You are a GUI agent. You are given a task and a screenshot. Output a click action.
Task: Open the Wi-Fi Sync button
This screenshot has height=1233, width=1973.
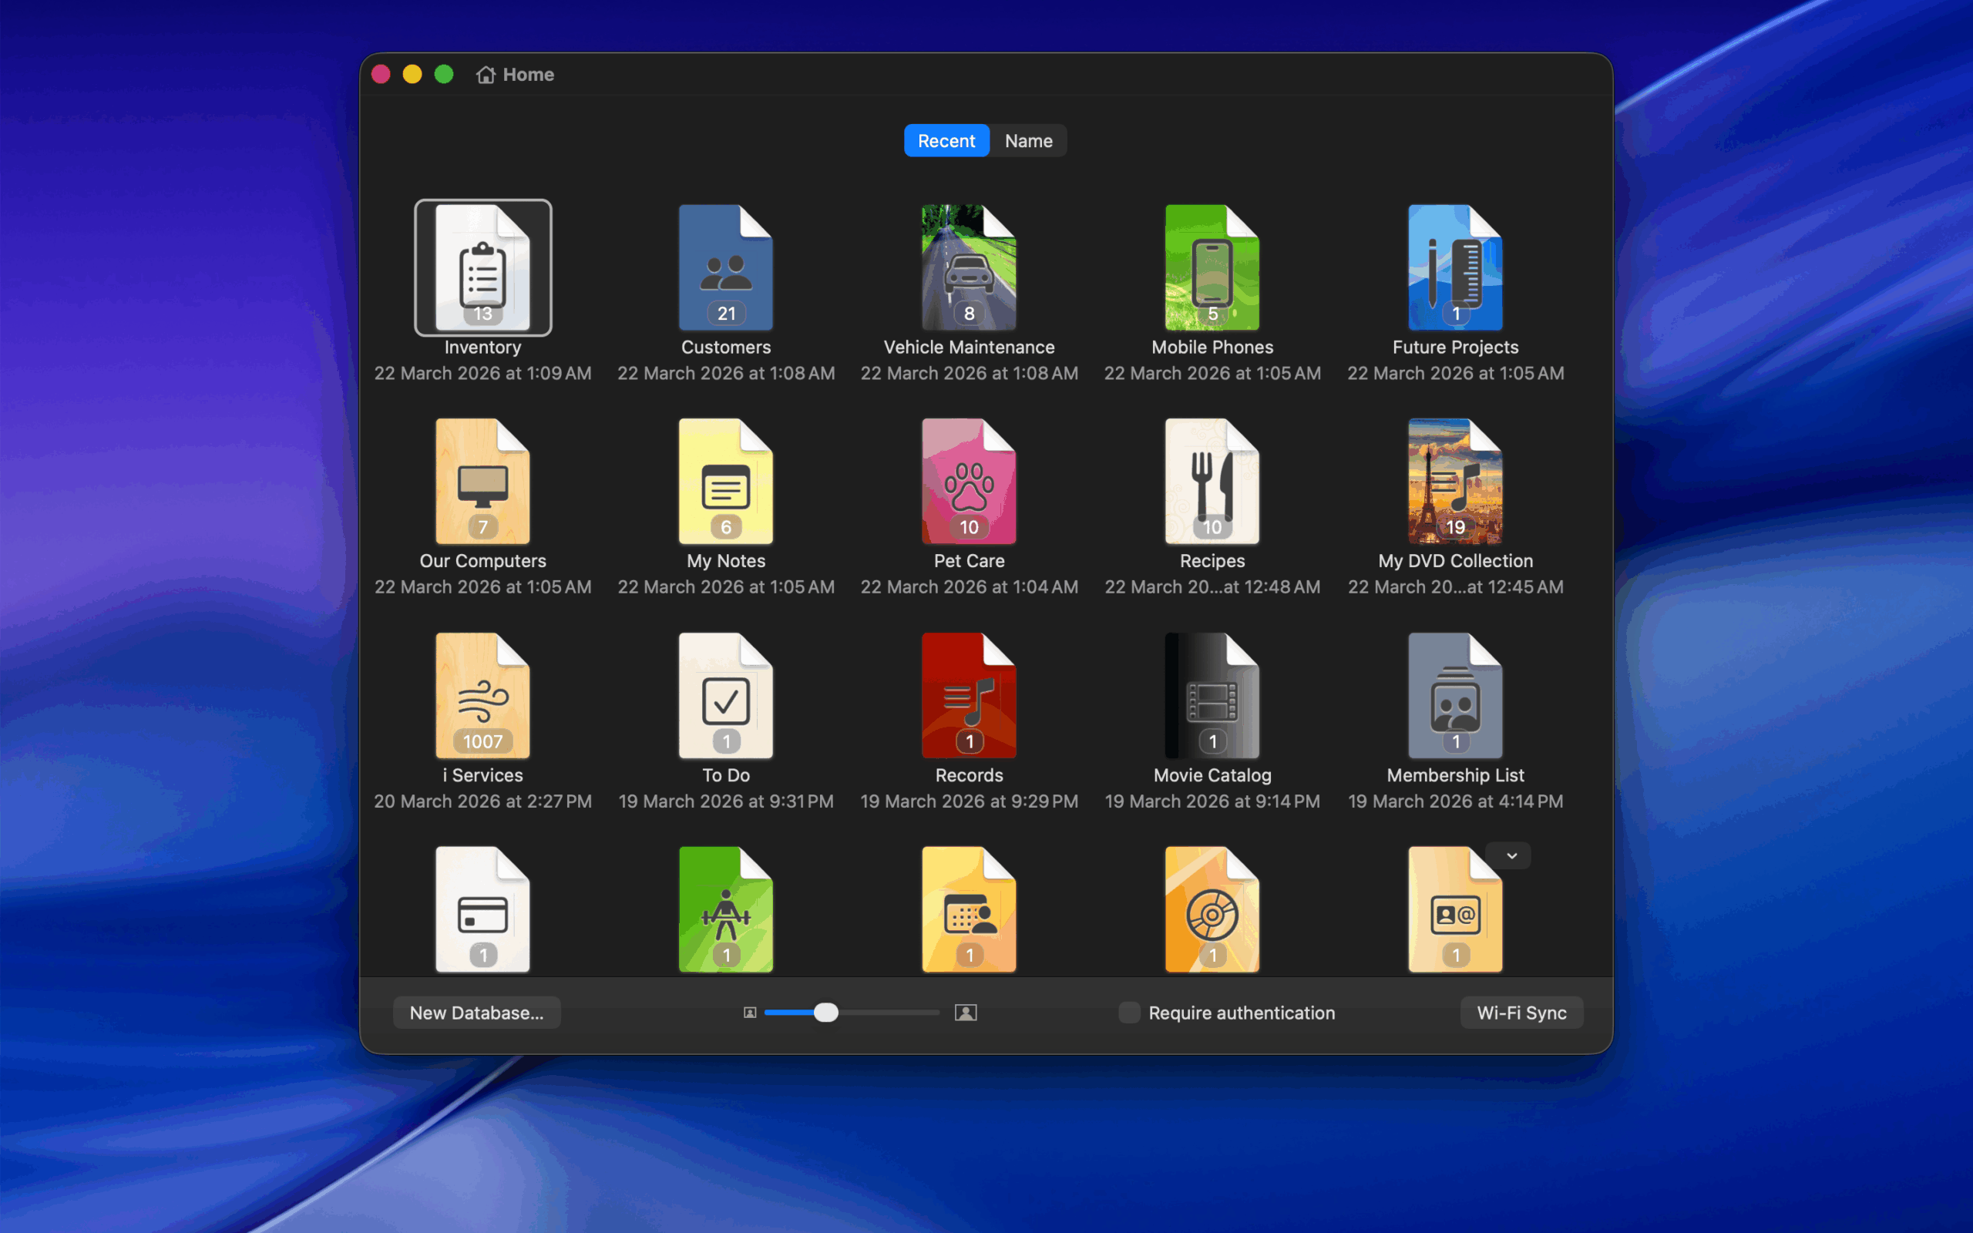[x=1521, y=1012]
